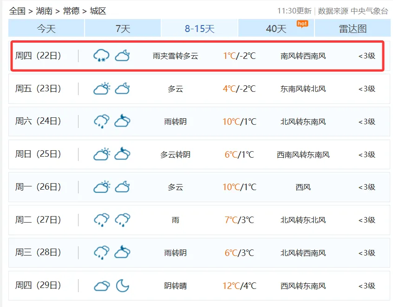Click the 多云转阴 weather description
This screenshot has width=393, height=307.
point(176,154)
